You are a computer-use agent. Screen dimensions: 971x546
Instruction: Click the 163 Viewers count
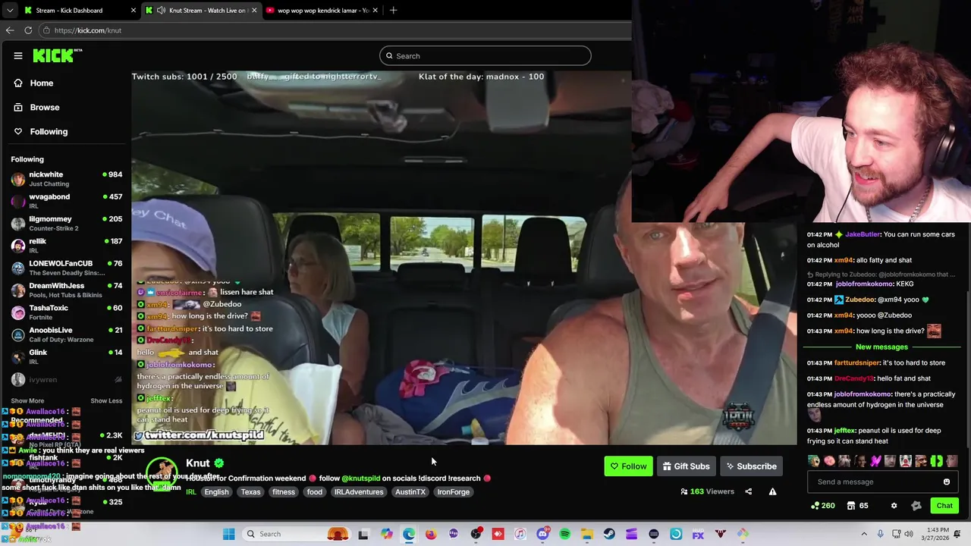click(709, 491)
